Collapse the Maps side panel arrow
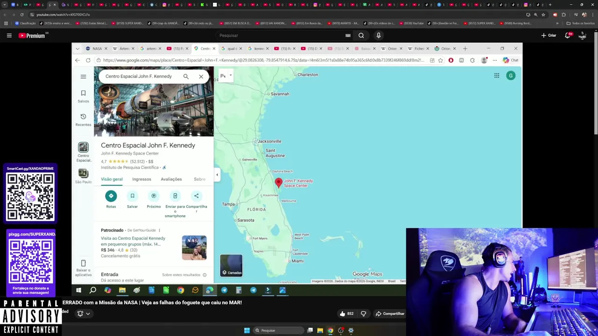 coord(217,175)
